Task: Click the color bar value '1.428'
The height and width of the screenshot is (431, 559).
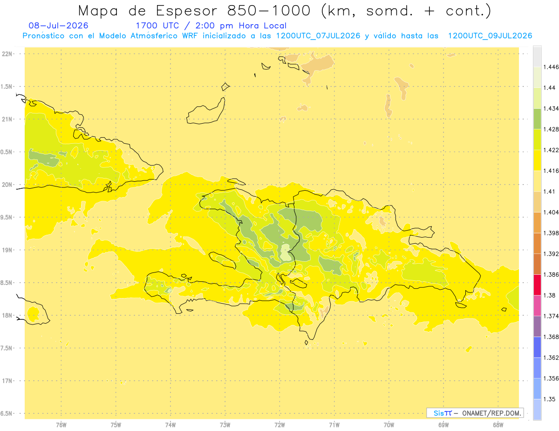Action: pos(551,129)
